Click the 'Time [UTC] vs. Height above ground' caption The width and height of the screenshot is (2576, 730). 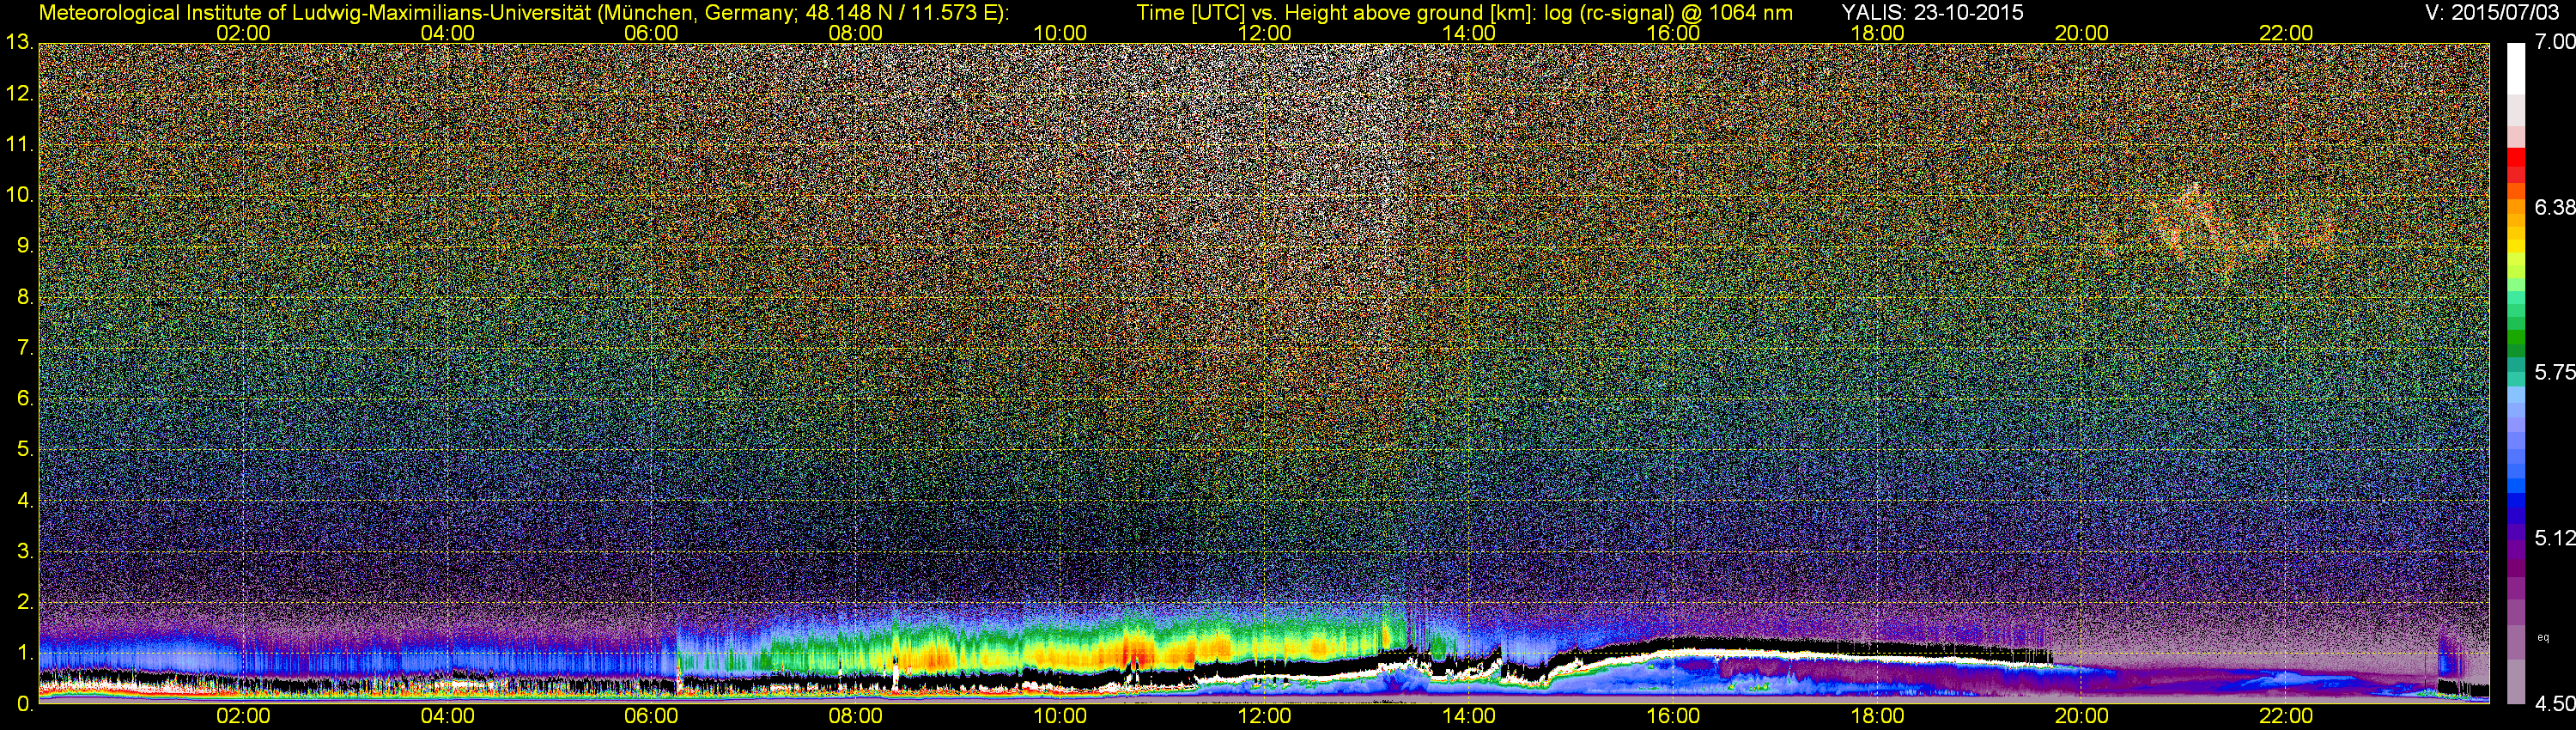point(1464,13)
